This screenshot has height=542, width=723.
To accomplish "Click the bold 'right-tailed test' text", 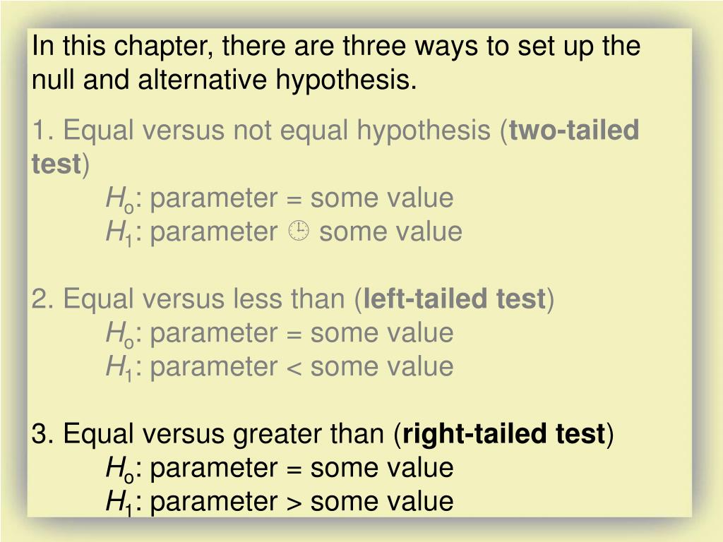I will tap(504, 434).
